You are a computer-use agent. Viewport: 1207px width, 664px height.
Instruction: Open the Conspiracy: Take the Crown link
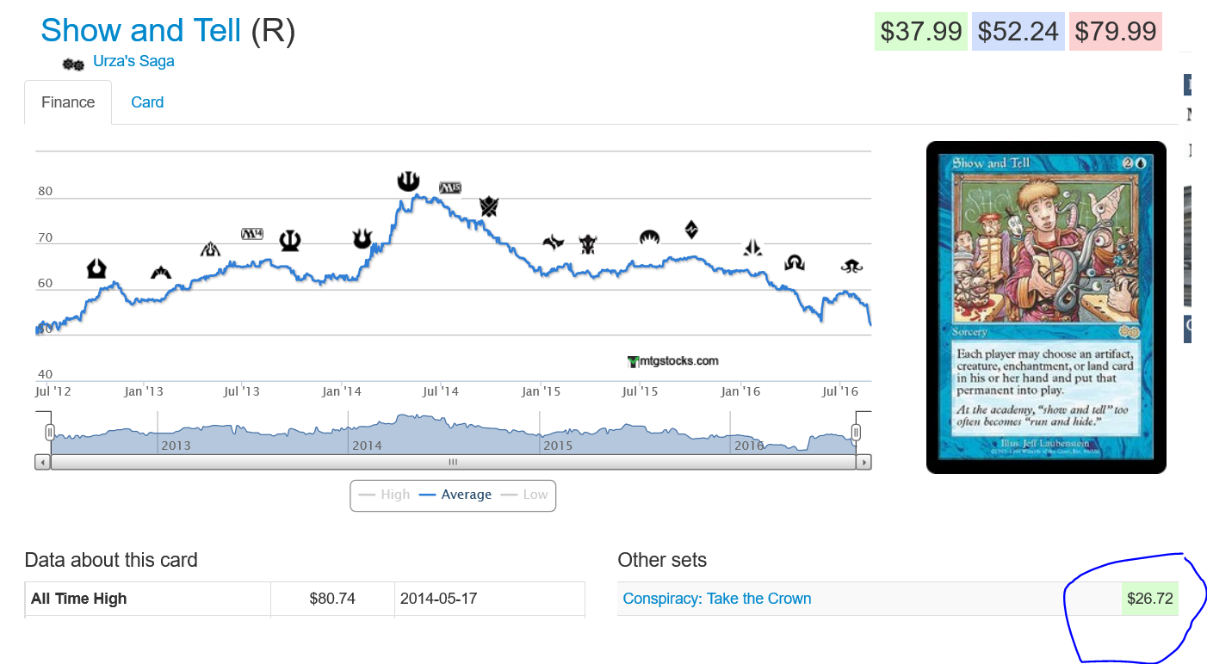click(x=716, y=599)
